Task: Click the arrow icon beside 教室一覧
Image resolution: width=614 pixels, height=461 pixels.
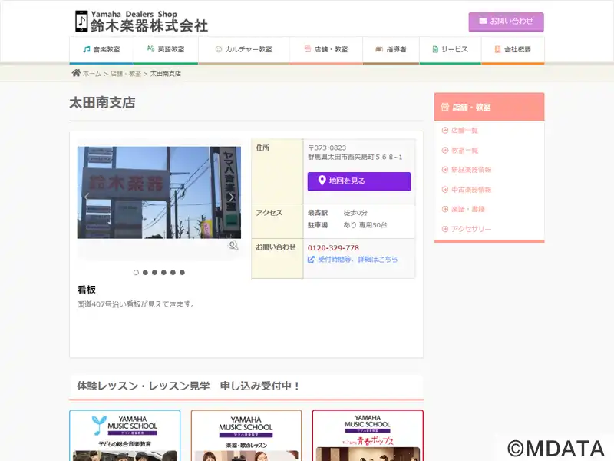Action: click(445, 150)
